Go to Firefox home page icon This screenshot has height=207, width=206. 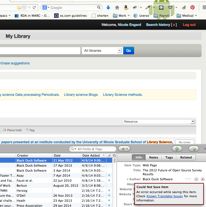117,8
